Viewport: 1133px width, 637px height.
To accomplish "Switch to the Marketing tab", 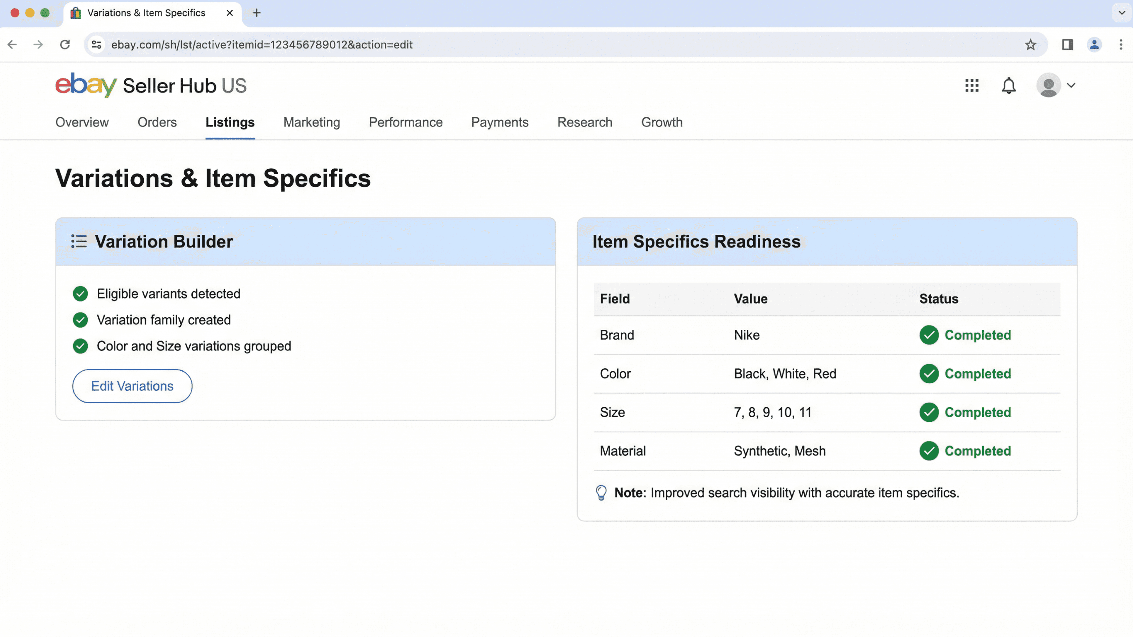I will (311, 122).
